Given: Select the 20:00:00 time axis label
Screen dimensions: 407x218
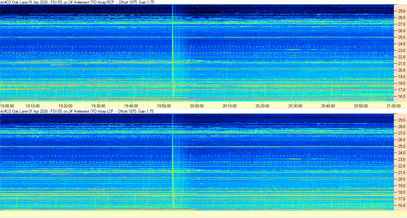Looking at the screenshot, I should click(x=197, y=106).
